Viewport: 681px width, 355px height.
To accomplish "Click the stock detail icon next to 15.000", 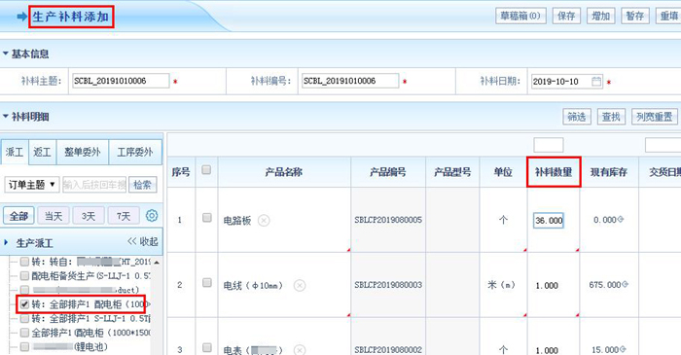I will 623,349.
